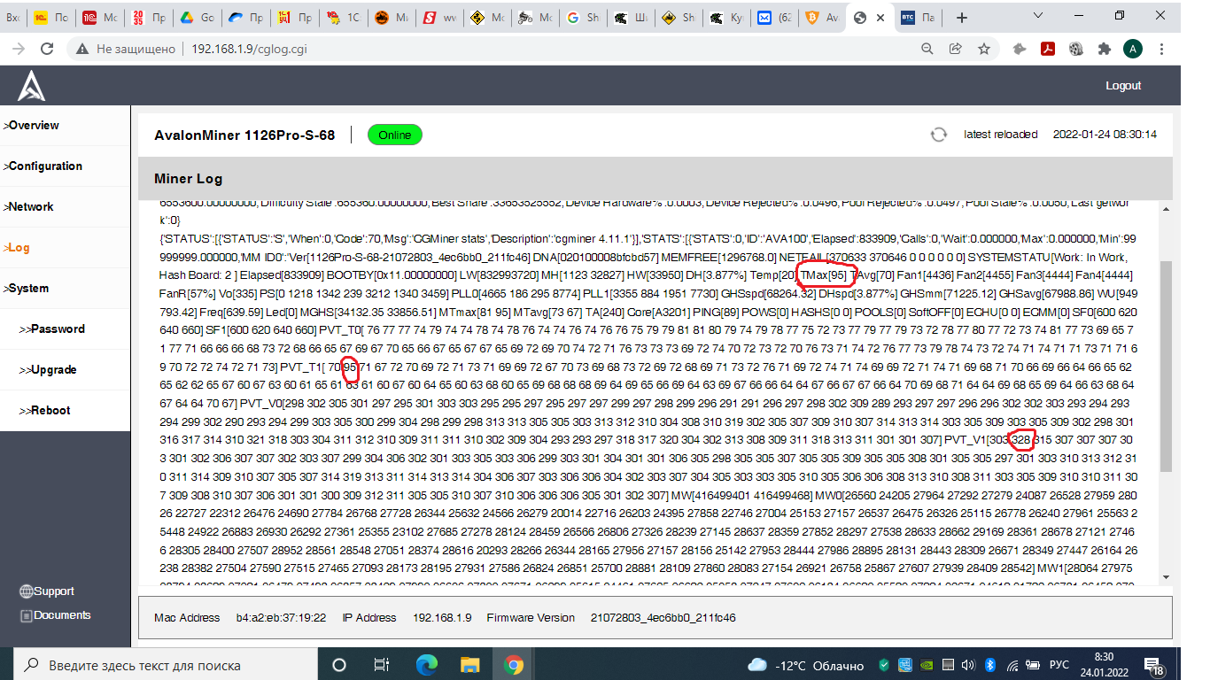Open the volume speaker icon in the tray

tap(968, 665)
